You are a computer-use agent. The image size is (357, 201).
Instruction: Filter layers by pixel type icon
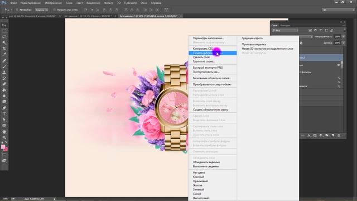(x=310, y=30)
